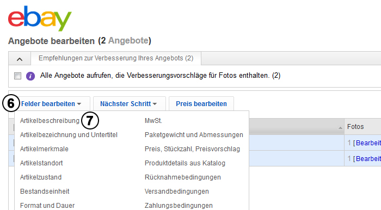The width and height of the screenshot is (381, 210).
Task: Open the Nächster Schritt dropdown
Action: [x=130, y=104]
